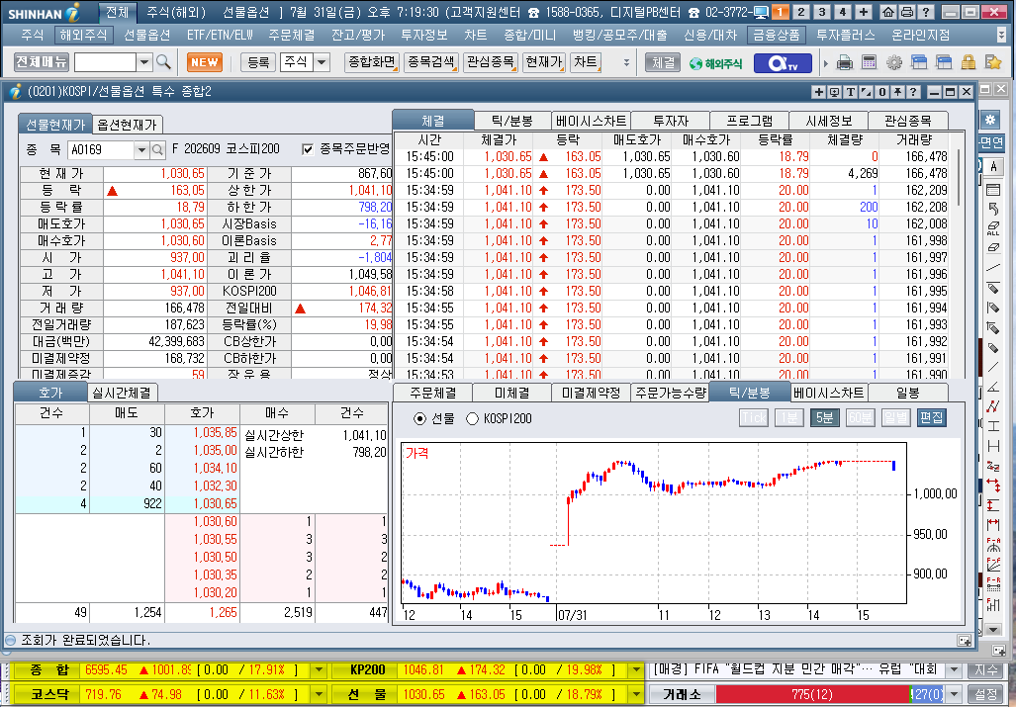
Task: Click plus icon in KOSPI window title bar
Action: coord(819,92)
